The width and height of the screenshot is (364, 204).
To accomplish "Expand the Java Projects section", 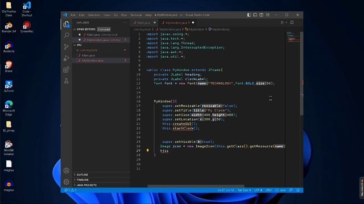I will [101, 185].
